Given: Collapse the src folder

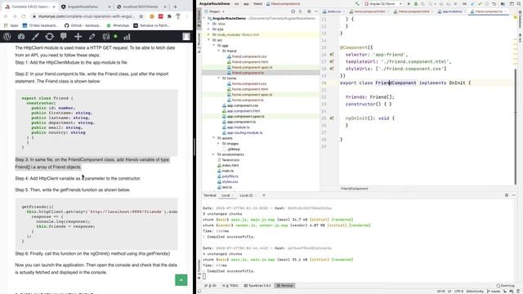Looking at the screenshot, I should tap(209, 40).
